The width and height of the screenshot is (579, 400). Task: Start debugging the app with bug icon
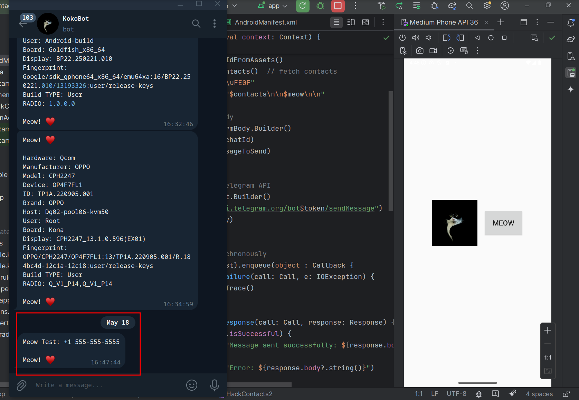(x=320, y=6)
